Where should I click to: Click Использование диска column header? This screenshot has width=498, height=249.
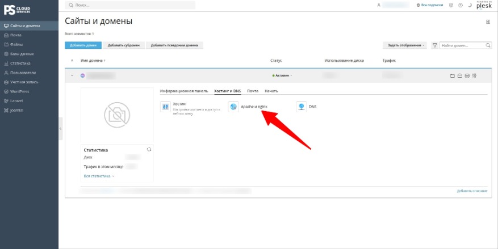tap(344, 61)
